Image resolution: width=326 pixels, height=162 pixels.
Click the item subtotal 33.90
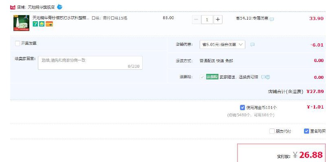click(316, 18)
